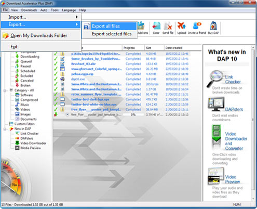Screen dimensions: 257x209
Task: Expand the free_flyer download at 0%
Action: [67, 114]
